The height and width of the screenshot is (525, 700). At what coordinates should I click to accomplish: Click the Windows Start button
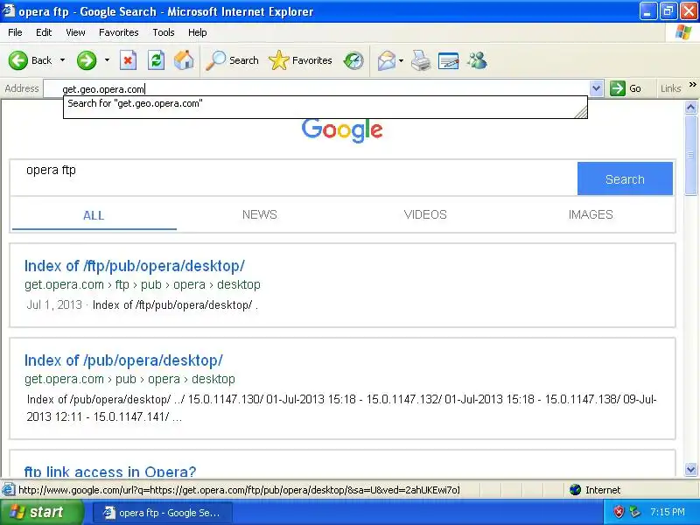41,512
